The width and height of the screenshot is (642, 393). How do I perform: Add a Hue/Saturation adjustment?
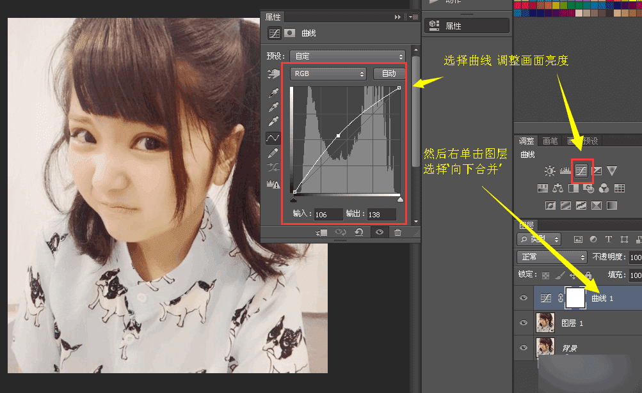[x=543, y=188]
